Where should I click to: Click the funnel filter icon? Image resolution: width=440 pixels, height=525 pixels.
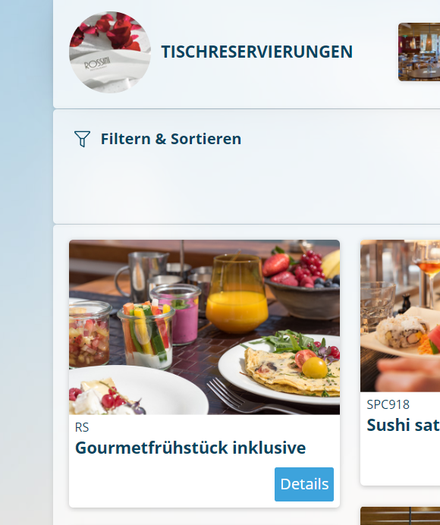pos(82,139)
